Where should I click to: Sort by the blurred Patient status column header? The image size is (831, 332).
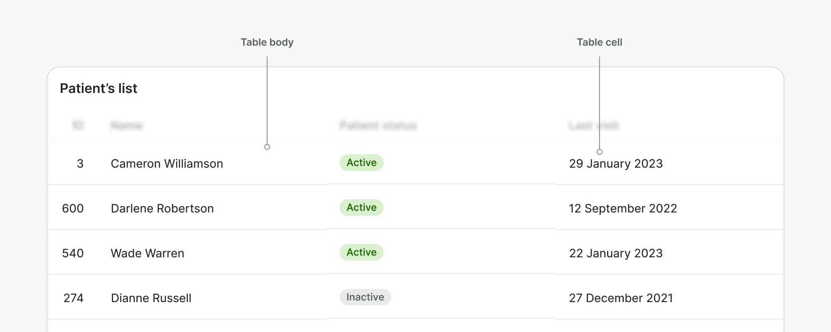[378, 125]
